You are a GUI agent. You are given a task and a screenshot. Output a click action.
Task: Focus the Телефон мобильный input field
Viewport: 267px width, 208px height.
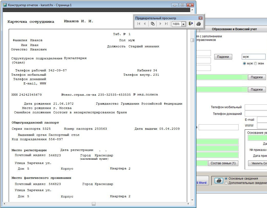pyautogui.click(x=256, y=107)
